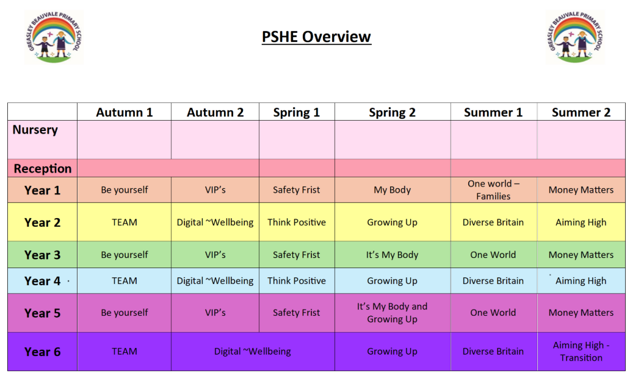The height and width of the screenshot is (376, 633).
Task: Select the "One world – Families" cell
Action: [493, 190]
